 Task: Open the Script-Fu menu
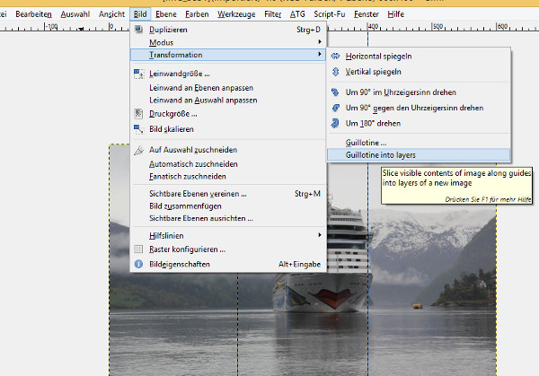[x=329, y=14]
